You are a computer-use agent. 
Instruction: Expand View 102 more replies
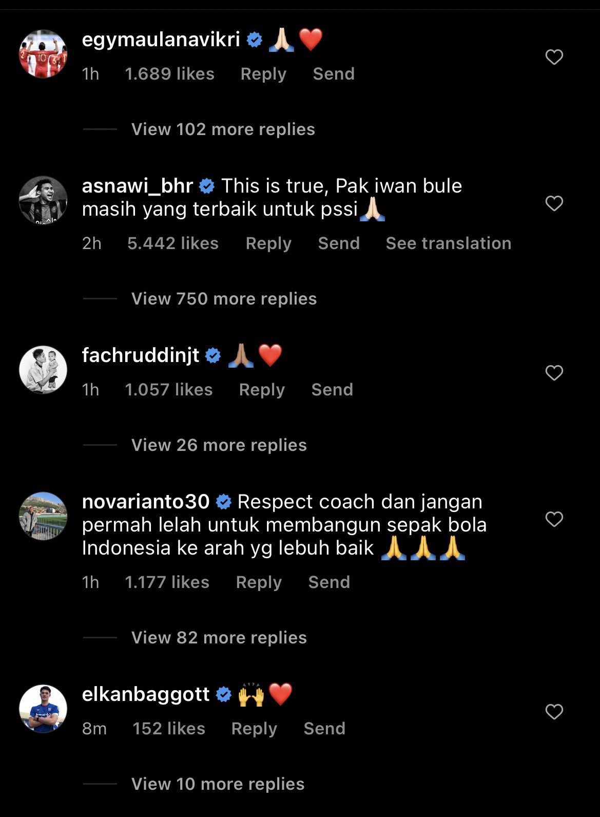(x=223, y=129)
